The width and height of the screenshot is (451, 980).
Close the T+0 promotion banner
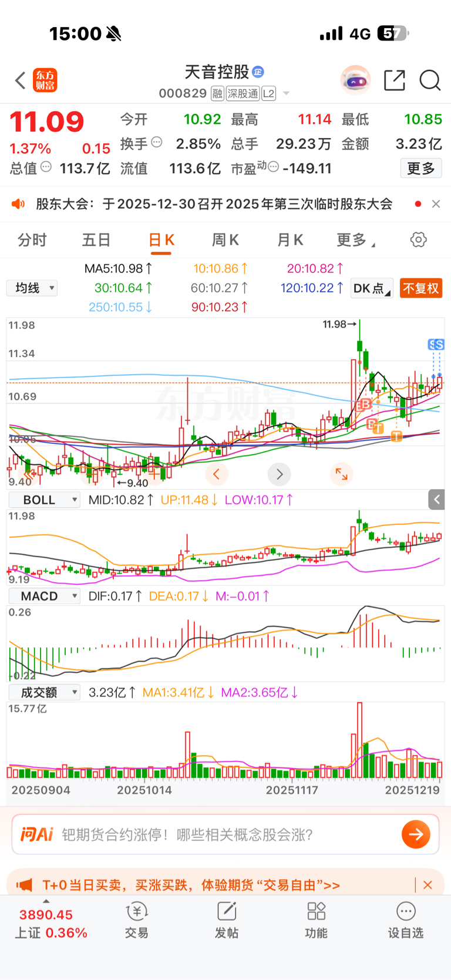(428, 885)
